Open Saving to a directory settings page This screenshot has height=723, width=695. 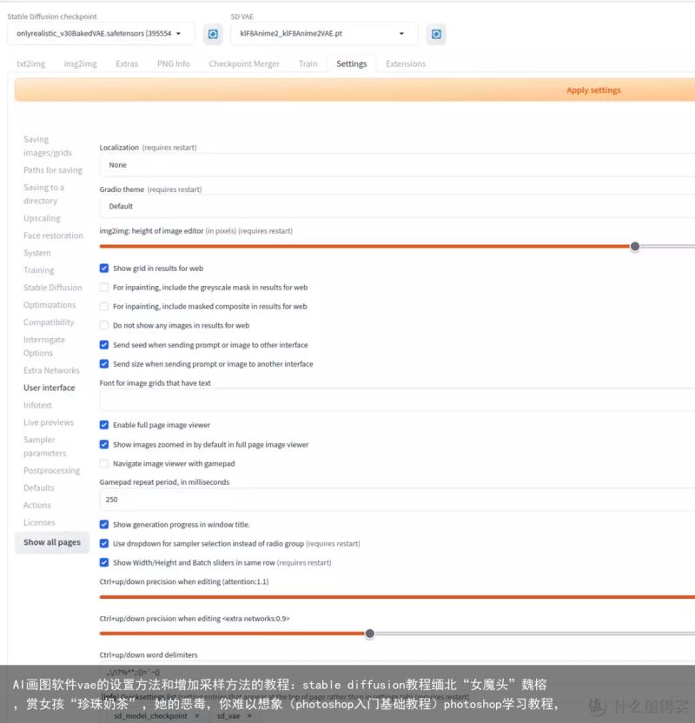(x=43, y=194)
